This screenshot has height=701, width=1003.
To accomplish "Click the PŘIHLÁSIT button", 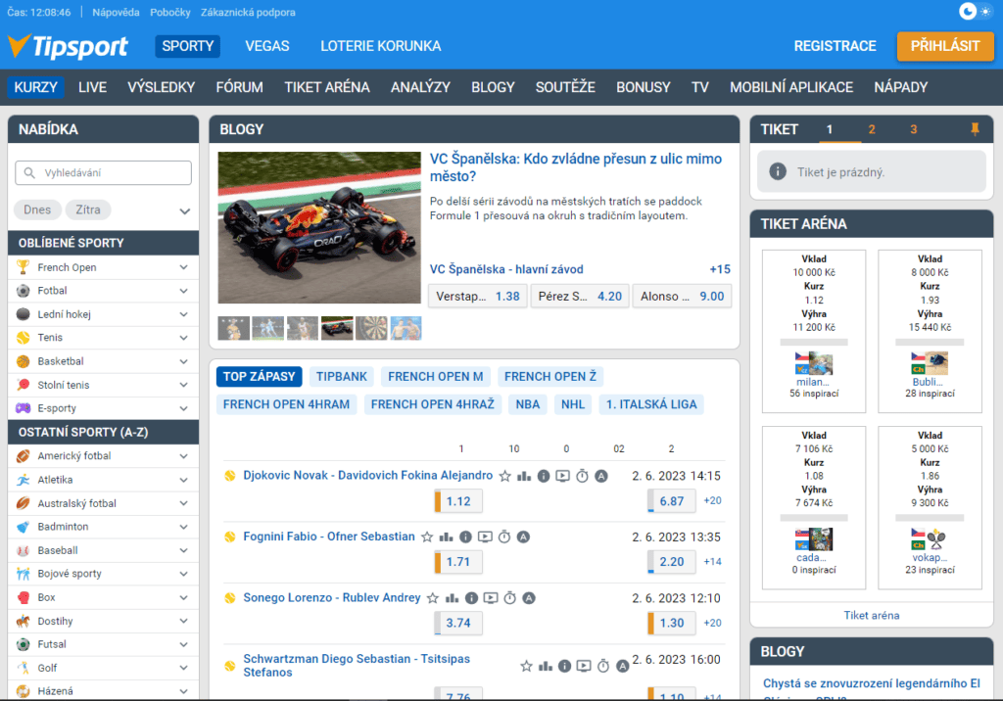I will 945,46.
